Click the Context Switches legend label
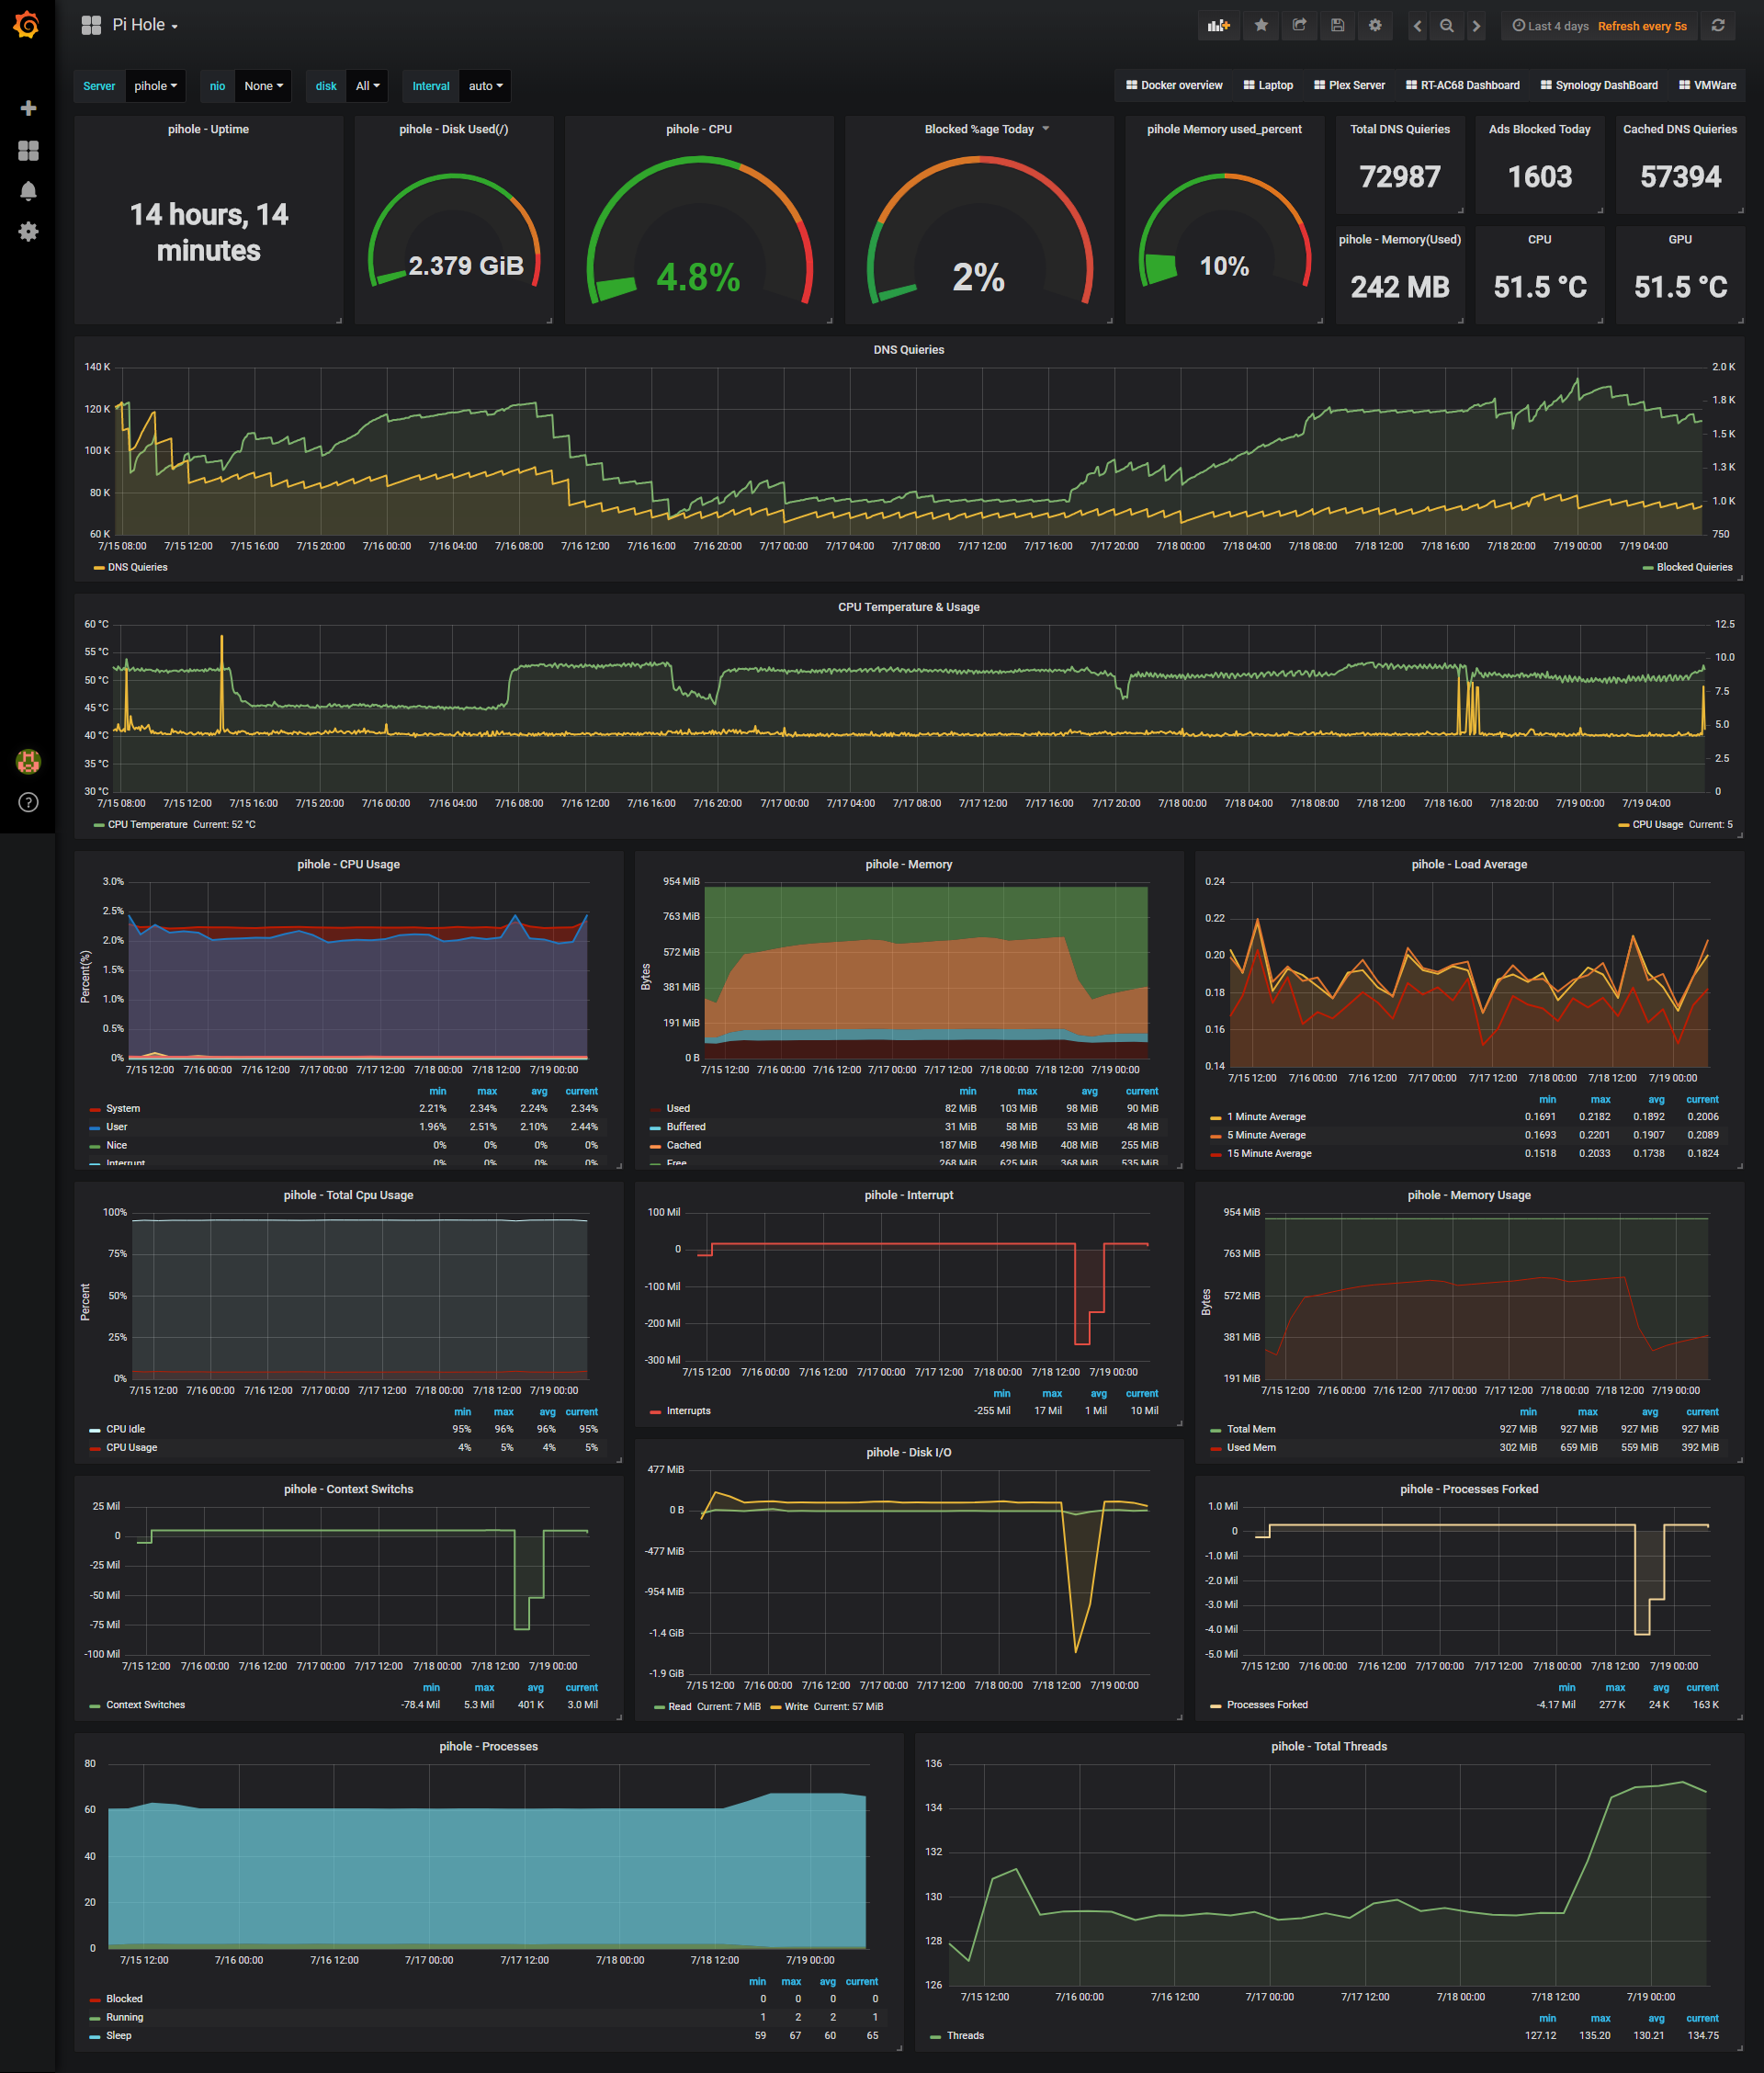Image resolution: width=1764 pixels, height=2073 pixels. click(x=145, y=1705)
